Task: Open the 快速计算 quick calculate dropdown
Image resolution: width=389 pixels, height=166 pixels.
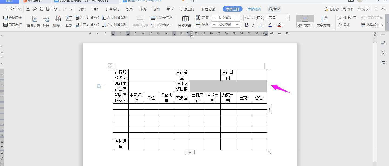Action: [x=348, y=18]
